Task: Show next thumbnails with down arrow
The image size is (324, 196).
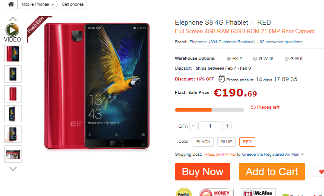Action: [13, 169]
